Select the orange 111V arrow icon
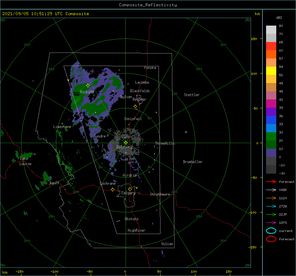296x276 pixels. [x=271, y=198]
